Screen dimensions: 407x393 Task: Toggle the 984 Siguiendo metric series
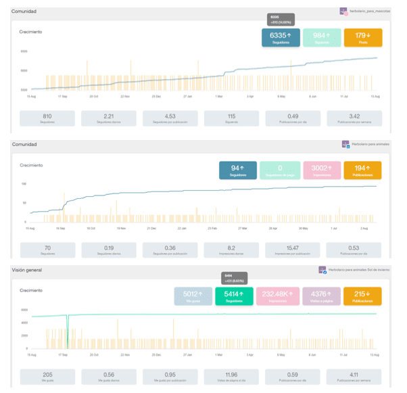pos(321,38)
